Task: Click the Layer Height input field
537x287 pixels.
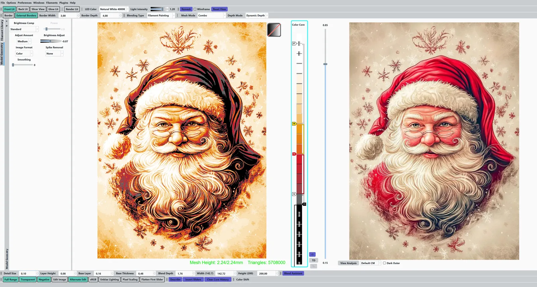Action: [67, 273]
